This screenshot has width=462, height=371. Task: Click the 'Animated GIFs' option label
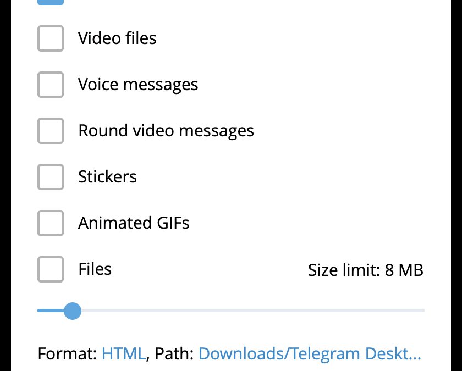click(x=134, y=223)
